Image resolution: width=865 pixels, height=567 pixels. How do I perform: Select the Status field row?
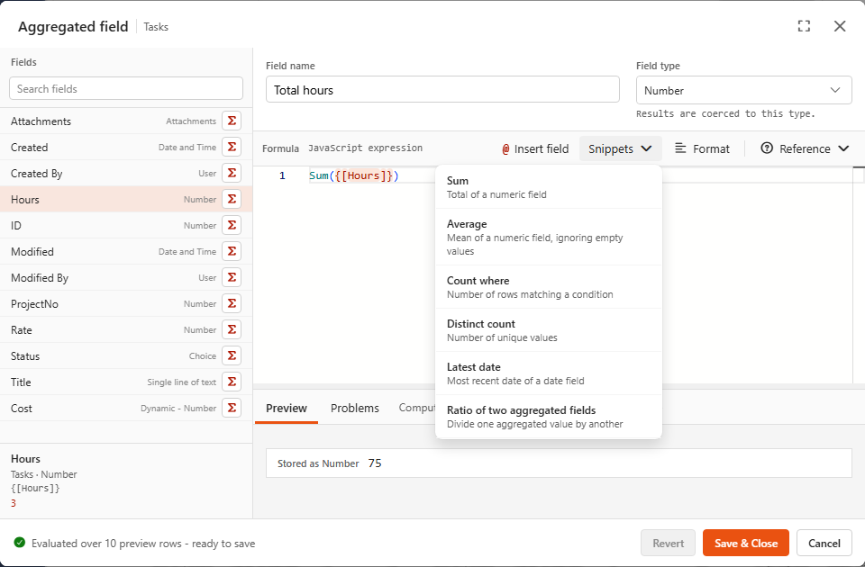point(126,355)
